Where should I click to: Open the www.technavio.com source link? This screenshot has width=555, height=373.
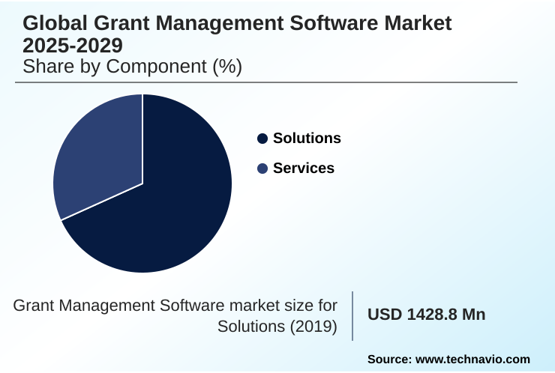[472, 360]
